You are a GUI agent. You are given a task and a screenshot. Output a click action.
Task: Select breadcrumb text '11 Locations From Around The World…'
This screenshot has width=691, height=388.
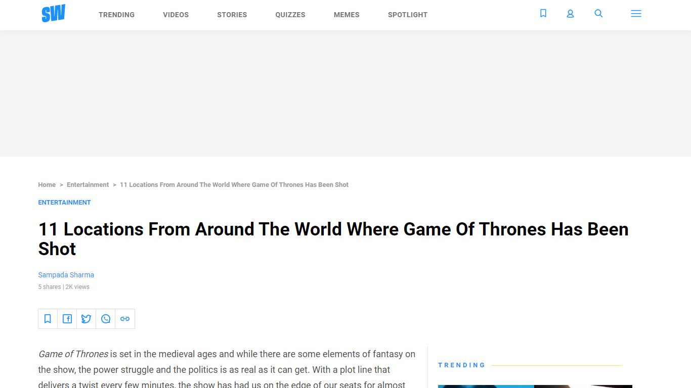point(234,185)
